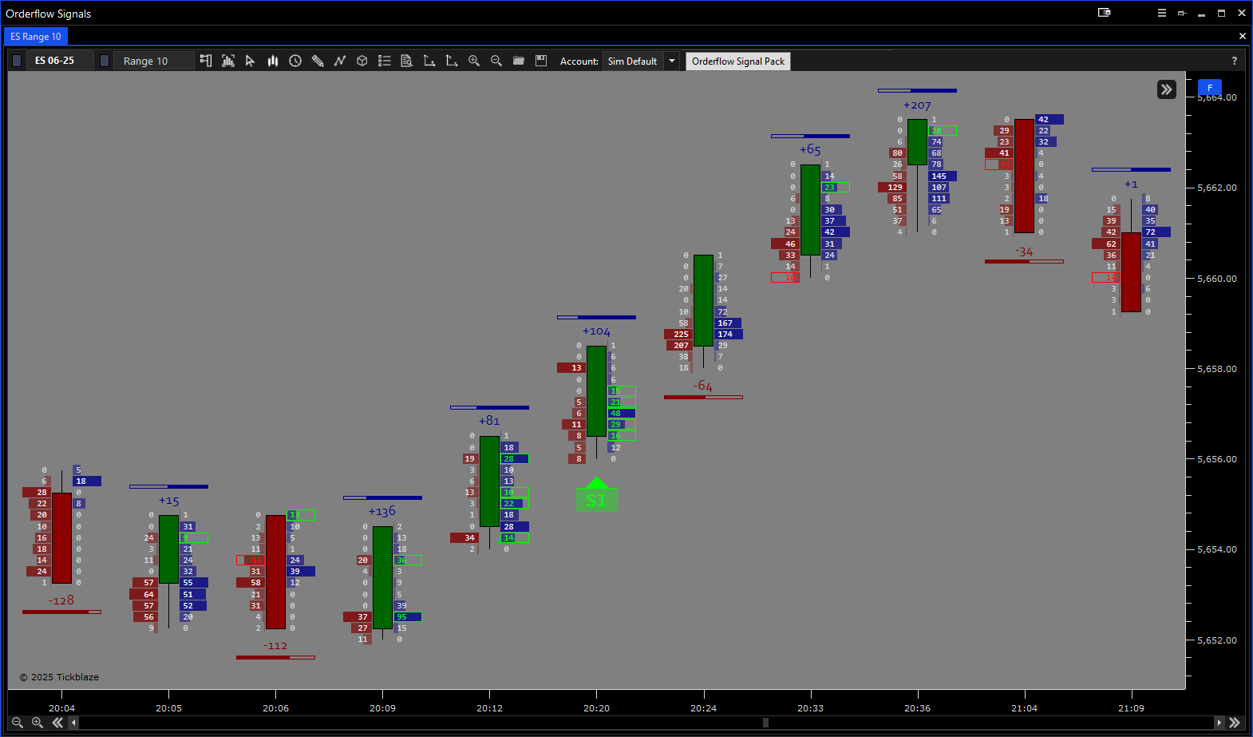1253x737 pixels.
Task: Open the bulleted list icon in toolbar
Action: point(385,61)
